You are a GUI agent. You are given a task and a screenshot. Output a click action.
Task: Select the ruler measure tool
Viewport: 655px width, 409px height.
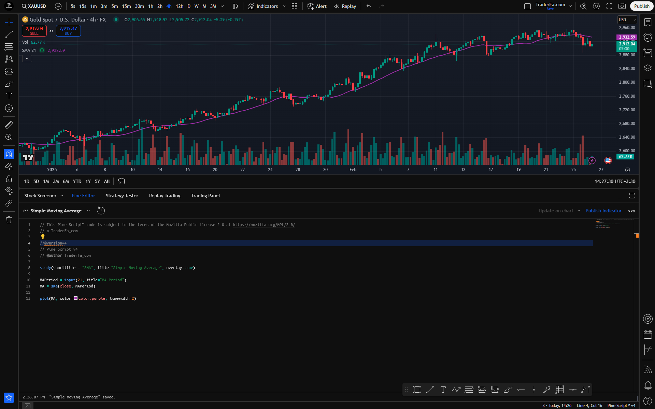click(9, 125)
